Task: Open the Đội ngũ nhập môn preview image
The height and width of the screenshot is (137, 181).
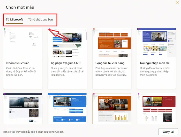Action: point(157,43)
